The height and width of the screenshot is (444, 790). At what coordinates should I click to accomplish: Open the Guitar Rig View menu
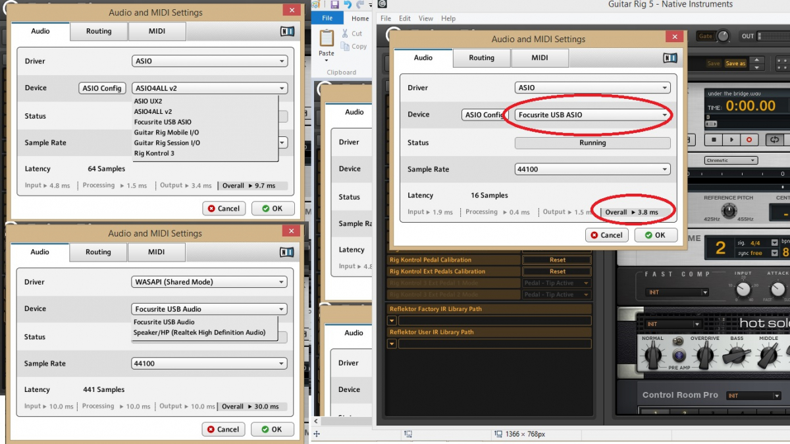click(426, 18)
